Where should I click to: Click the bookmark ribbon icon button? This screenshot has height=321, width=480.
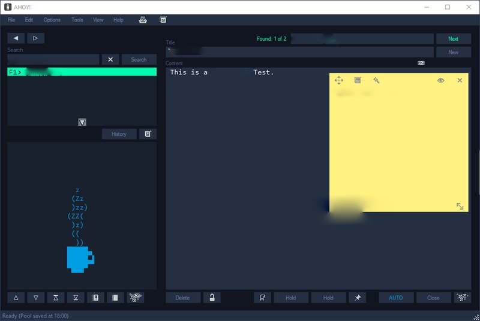262,298
